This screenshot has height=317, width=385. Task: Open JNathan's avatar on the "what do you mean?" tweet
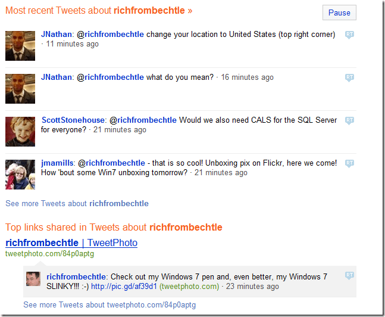pos(20,89)
